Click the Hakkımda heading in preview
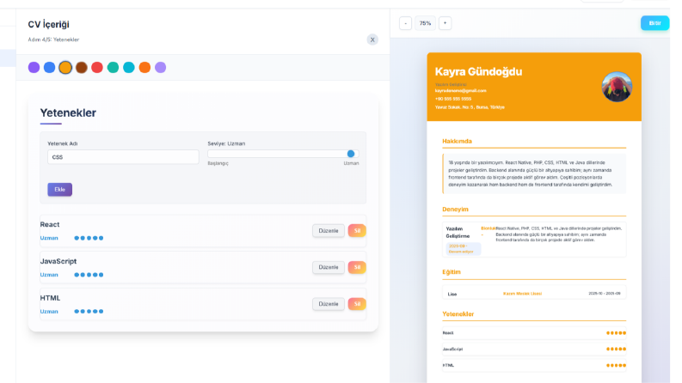 pos(458,141)
